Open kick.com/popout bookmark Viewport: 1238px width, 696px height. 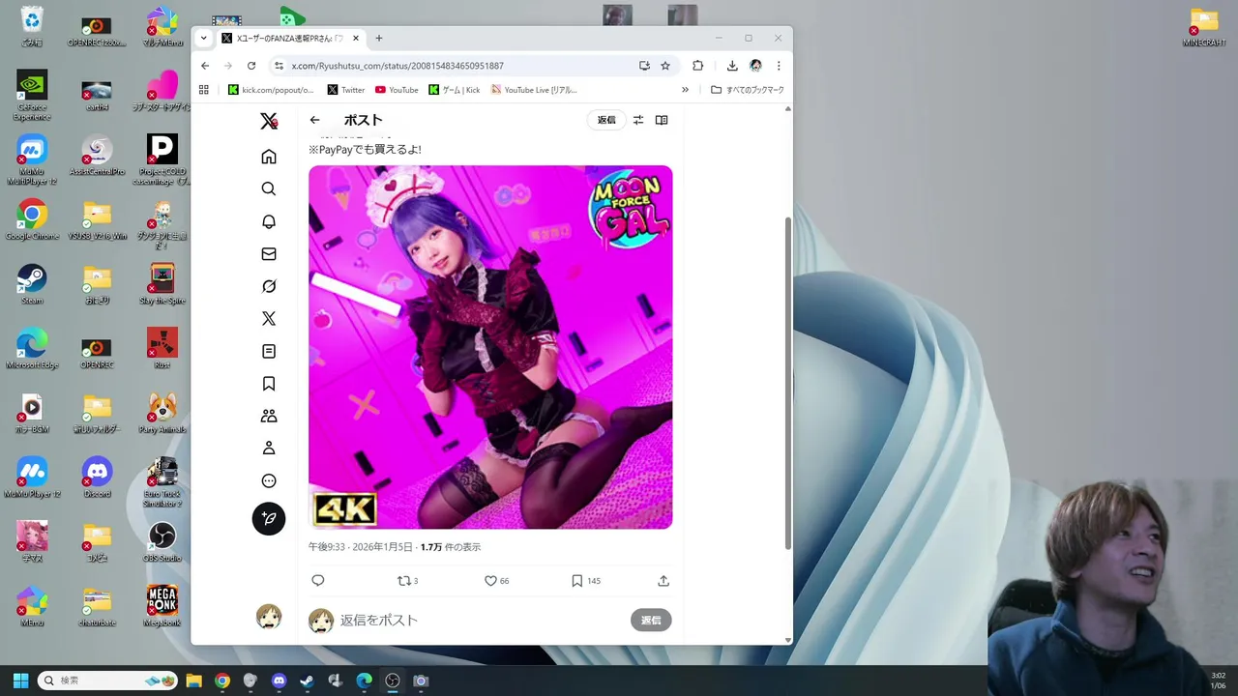[x=271, y=90]
